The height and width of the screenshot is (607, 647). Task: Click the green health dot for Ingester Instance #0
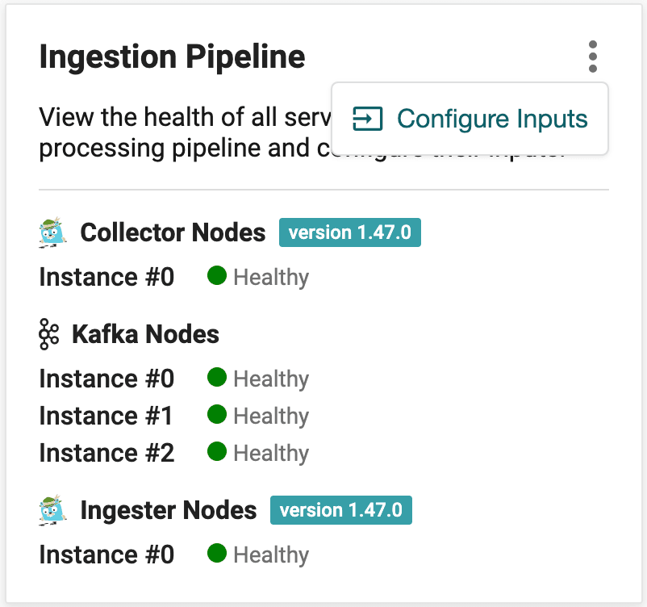216,554
